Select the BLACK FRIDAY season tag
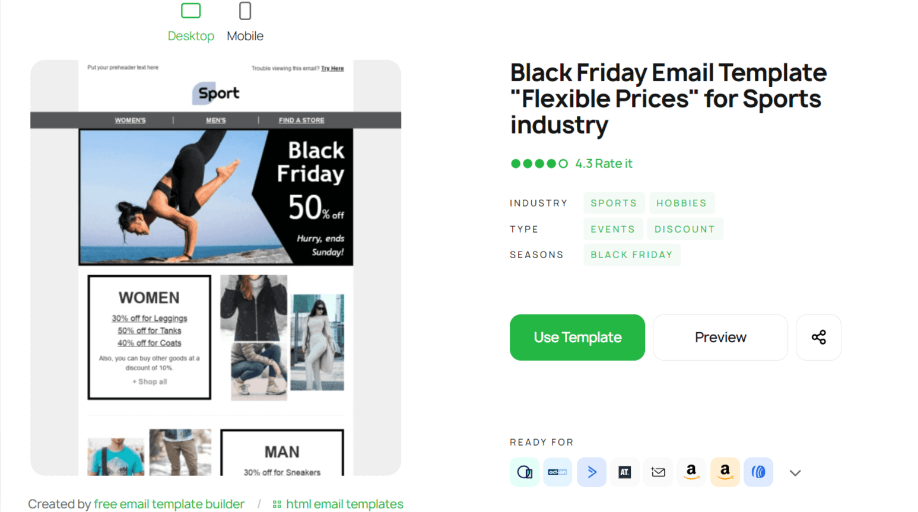Screen dimensions: 918x512 pyautogui.click(x=631, y=255)
